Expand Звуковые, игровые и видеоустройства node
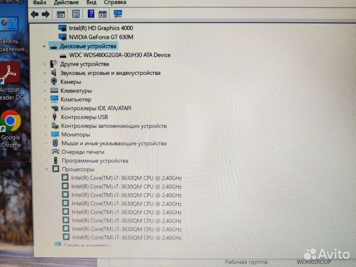Image resolution: width=356 pixels, height=267 pixels. (44, 73)
